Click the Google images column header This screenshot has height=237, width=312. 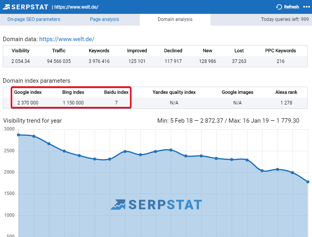(238, 92)
